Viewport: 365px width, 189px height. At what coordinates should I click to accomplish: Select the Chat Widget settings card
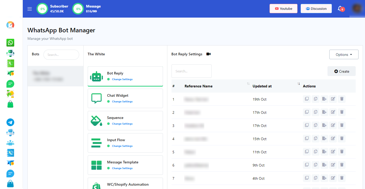(125, 98)
